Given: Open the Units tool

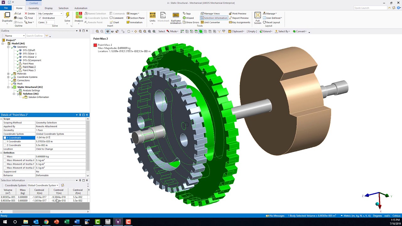Looking at the screenshot, I should 152,18.
